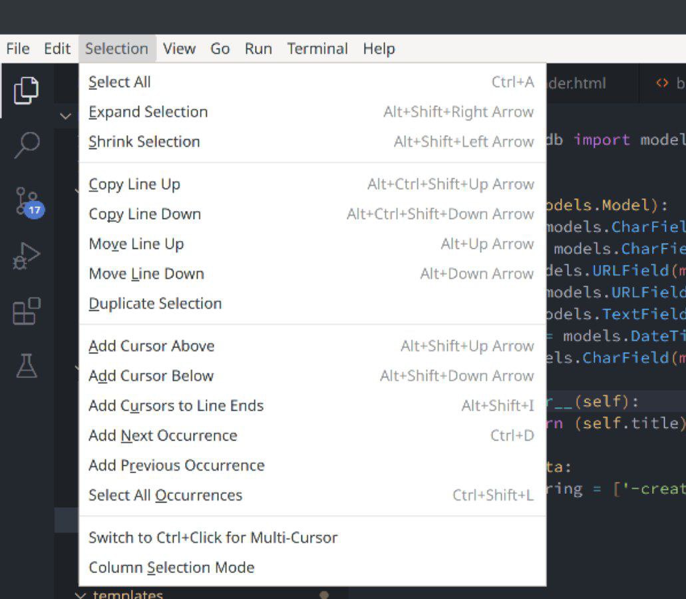This screenshot has height=599, width=686.
Task: Enable Column Selection Mode
Action: coord(170,567)
